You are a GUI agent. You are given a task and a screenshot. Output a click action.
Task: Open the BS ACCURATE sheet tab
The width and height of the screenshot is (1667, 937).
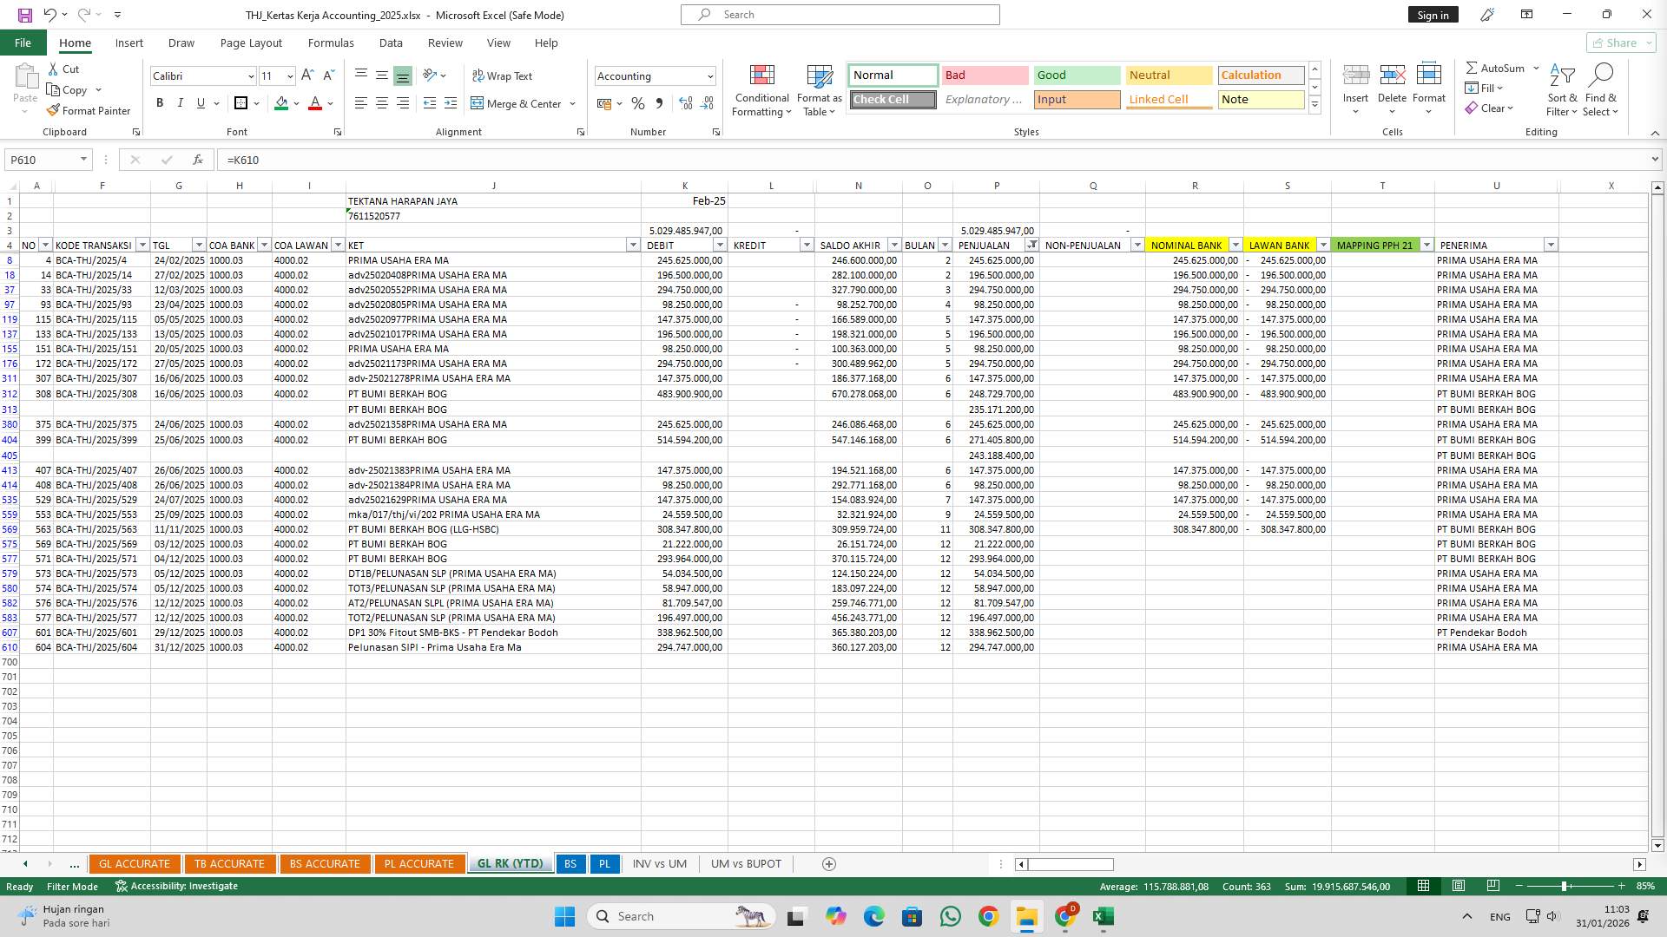[325, 863]
